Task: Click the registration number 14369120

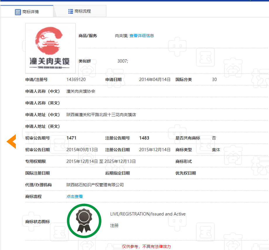Action: coord(76,80)
